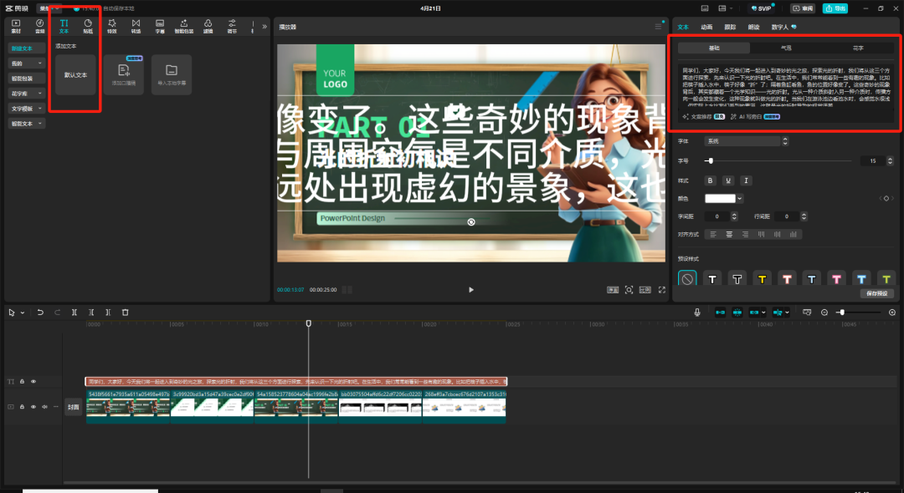Click the microphone recording icon above timeline

(698, 312)
